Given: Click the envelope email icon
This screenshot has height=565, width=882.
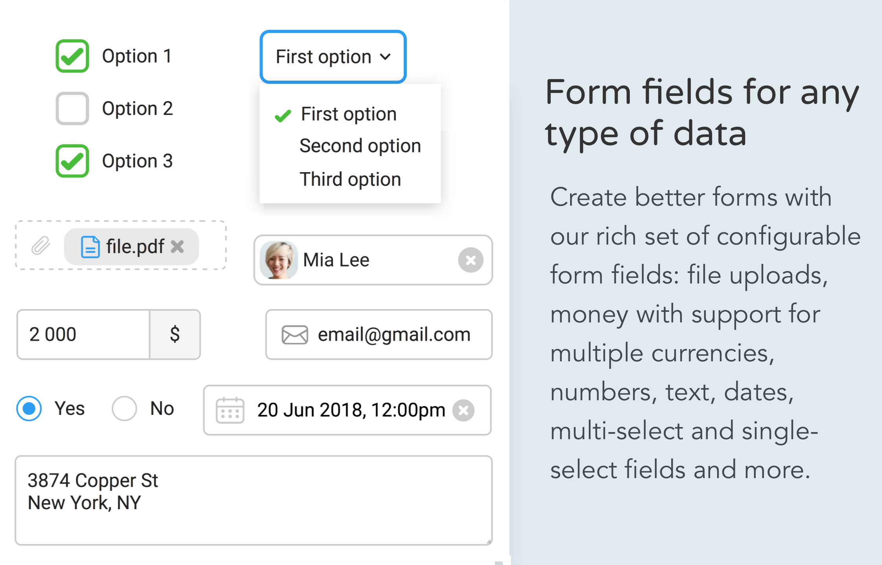Looking at the screenshot, I should click(295, 335).
